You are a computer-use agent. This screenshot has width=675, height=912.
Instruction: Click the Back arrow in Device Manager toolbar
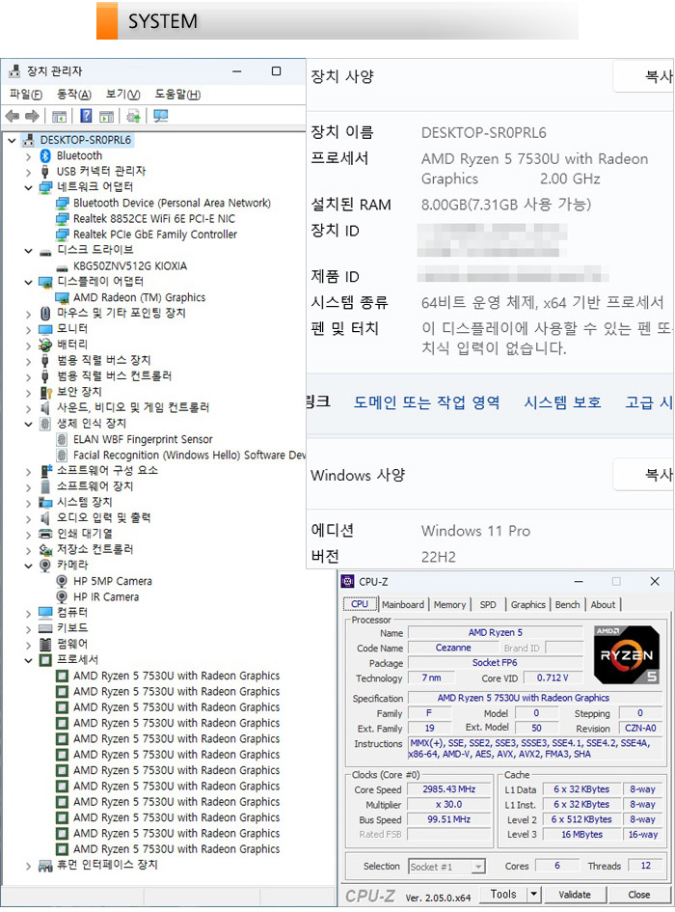point(13,116)
